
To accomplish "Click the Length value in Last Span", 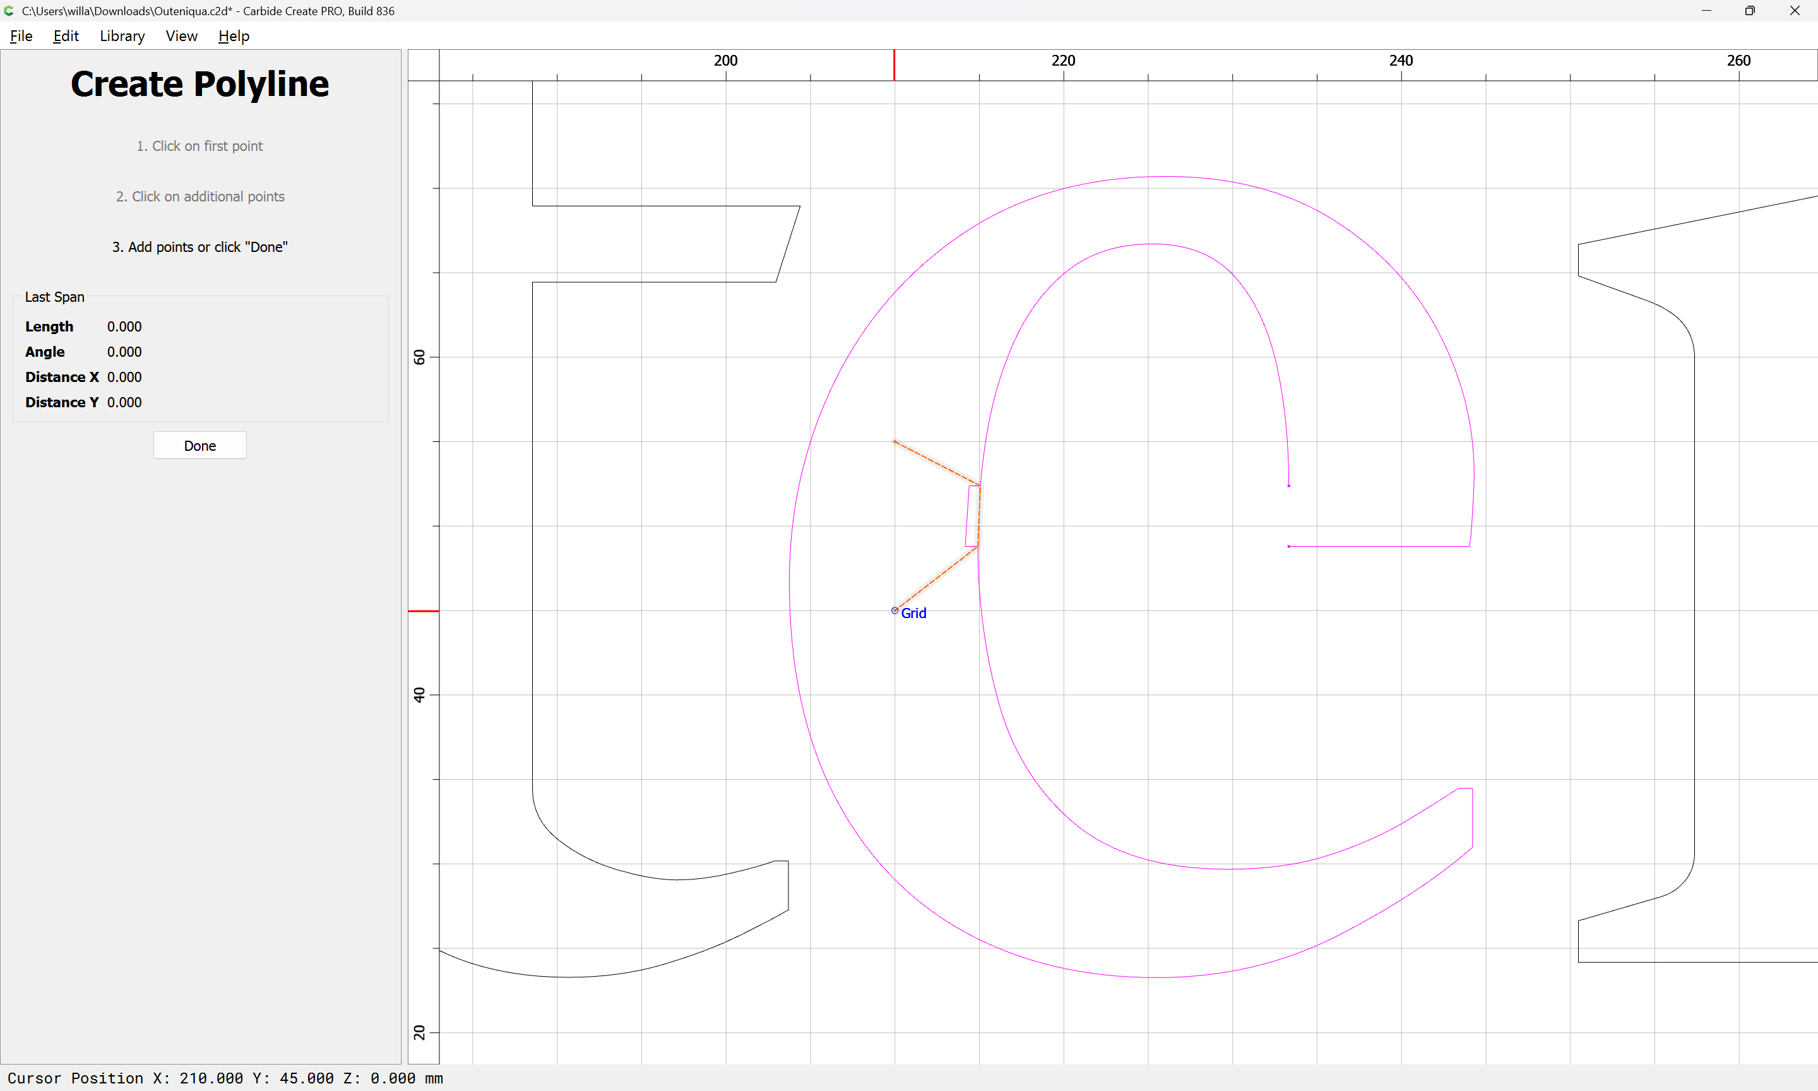I will tap(124, 326).
